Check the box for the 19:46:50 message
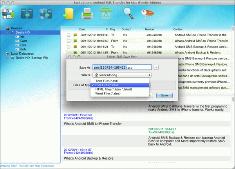Viewport: 235px width, 169px height. click(69, 41)
